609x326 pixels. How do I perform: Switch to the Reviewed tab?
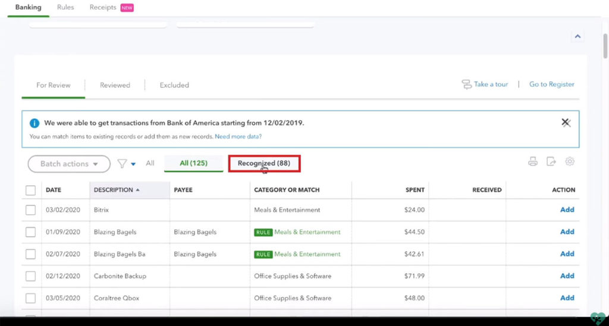[115, 85]
